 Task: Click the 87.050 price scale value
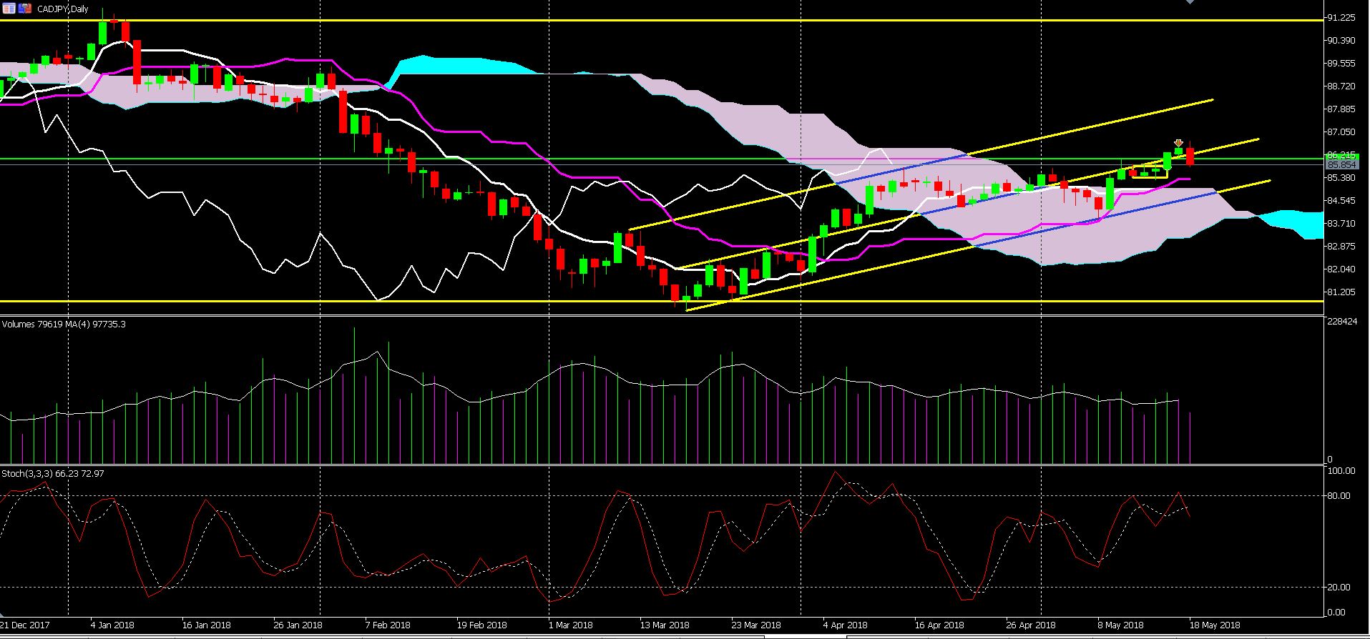tap(1341, 132)
